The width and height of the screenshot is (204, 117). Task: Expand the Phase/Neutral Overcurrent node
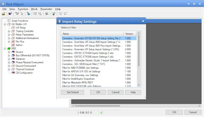click(9, 62)
